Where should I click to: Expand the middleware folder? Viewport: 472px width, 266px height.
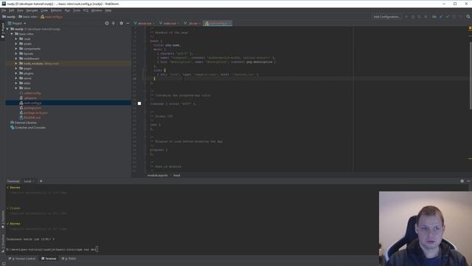(16, 58)
